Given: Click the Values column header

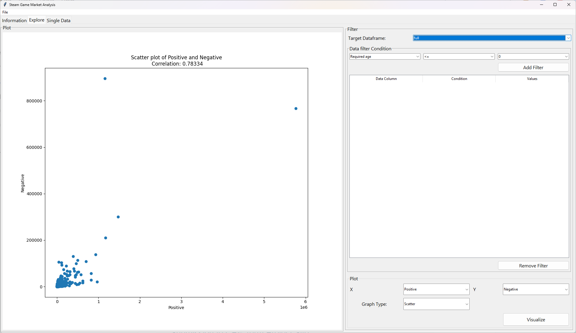Looking at the screenshot, I should pos(532,79).
